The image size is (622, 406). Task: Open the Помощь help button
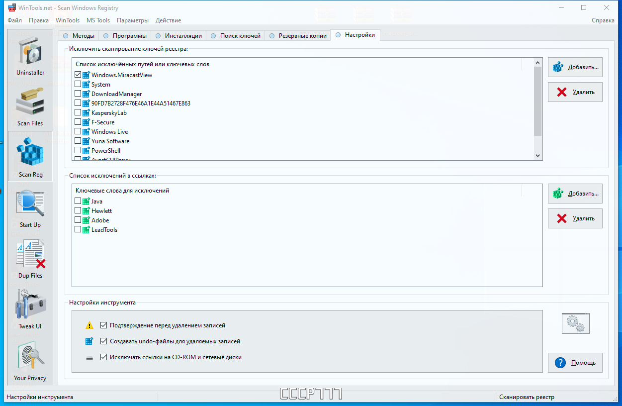[x=575, y=363]
